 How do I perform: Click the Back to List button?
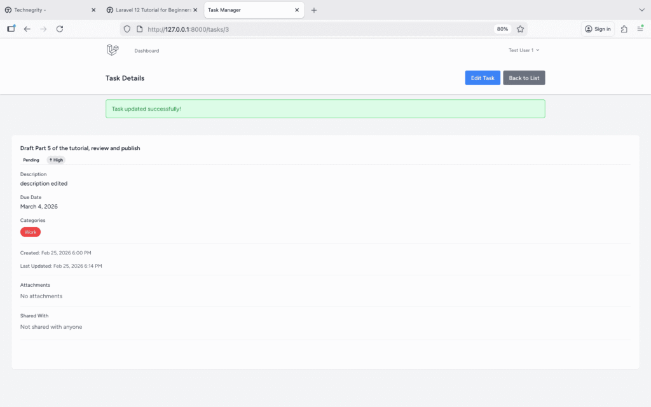coord(524,78)
